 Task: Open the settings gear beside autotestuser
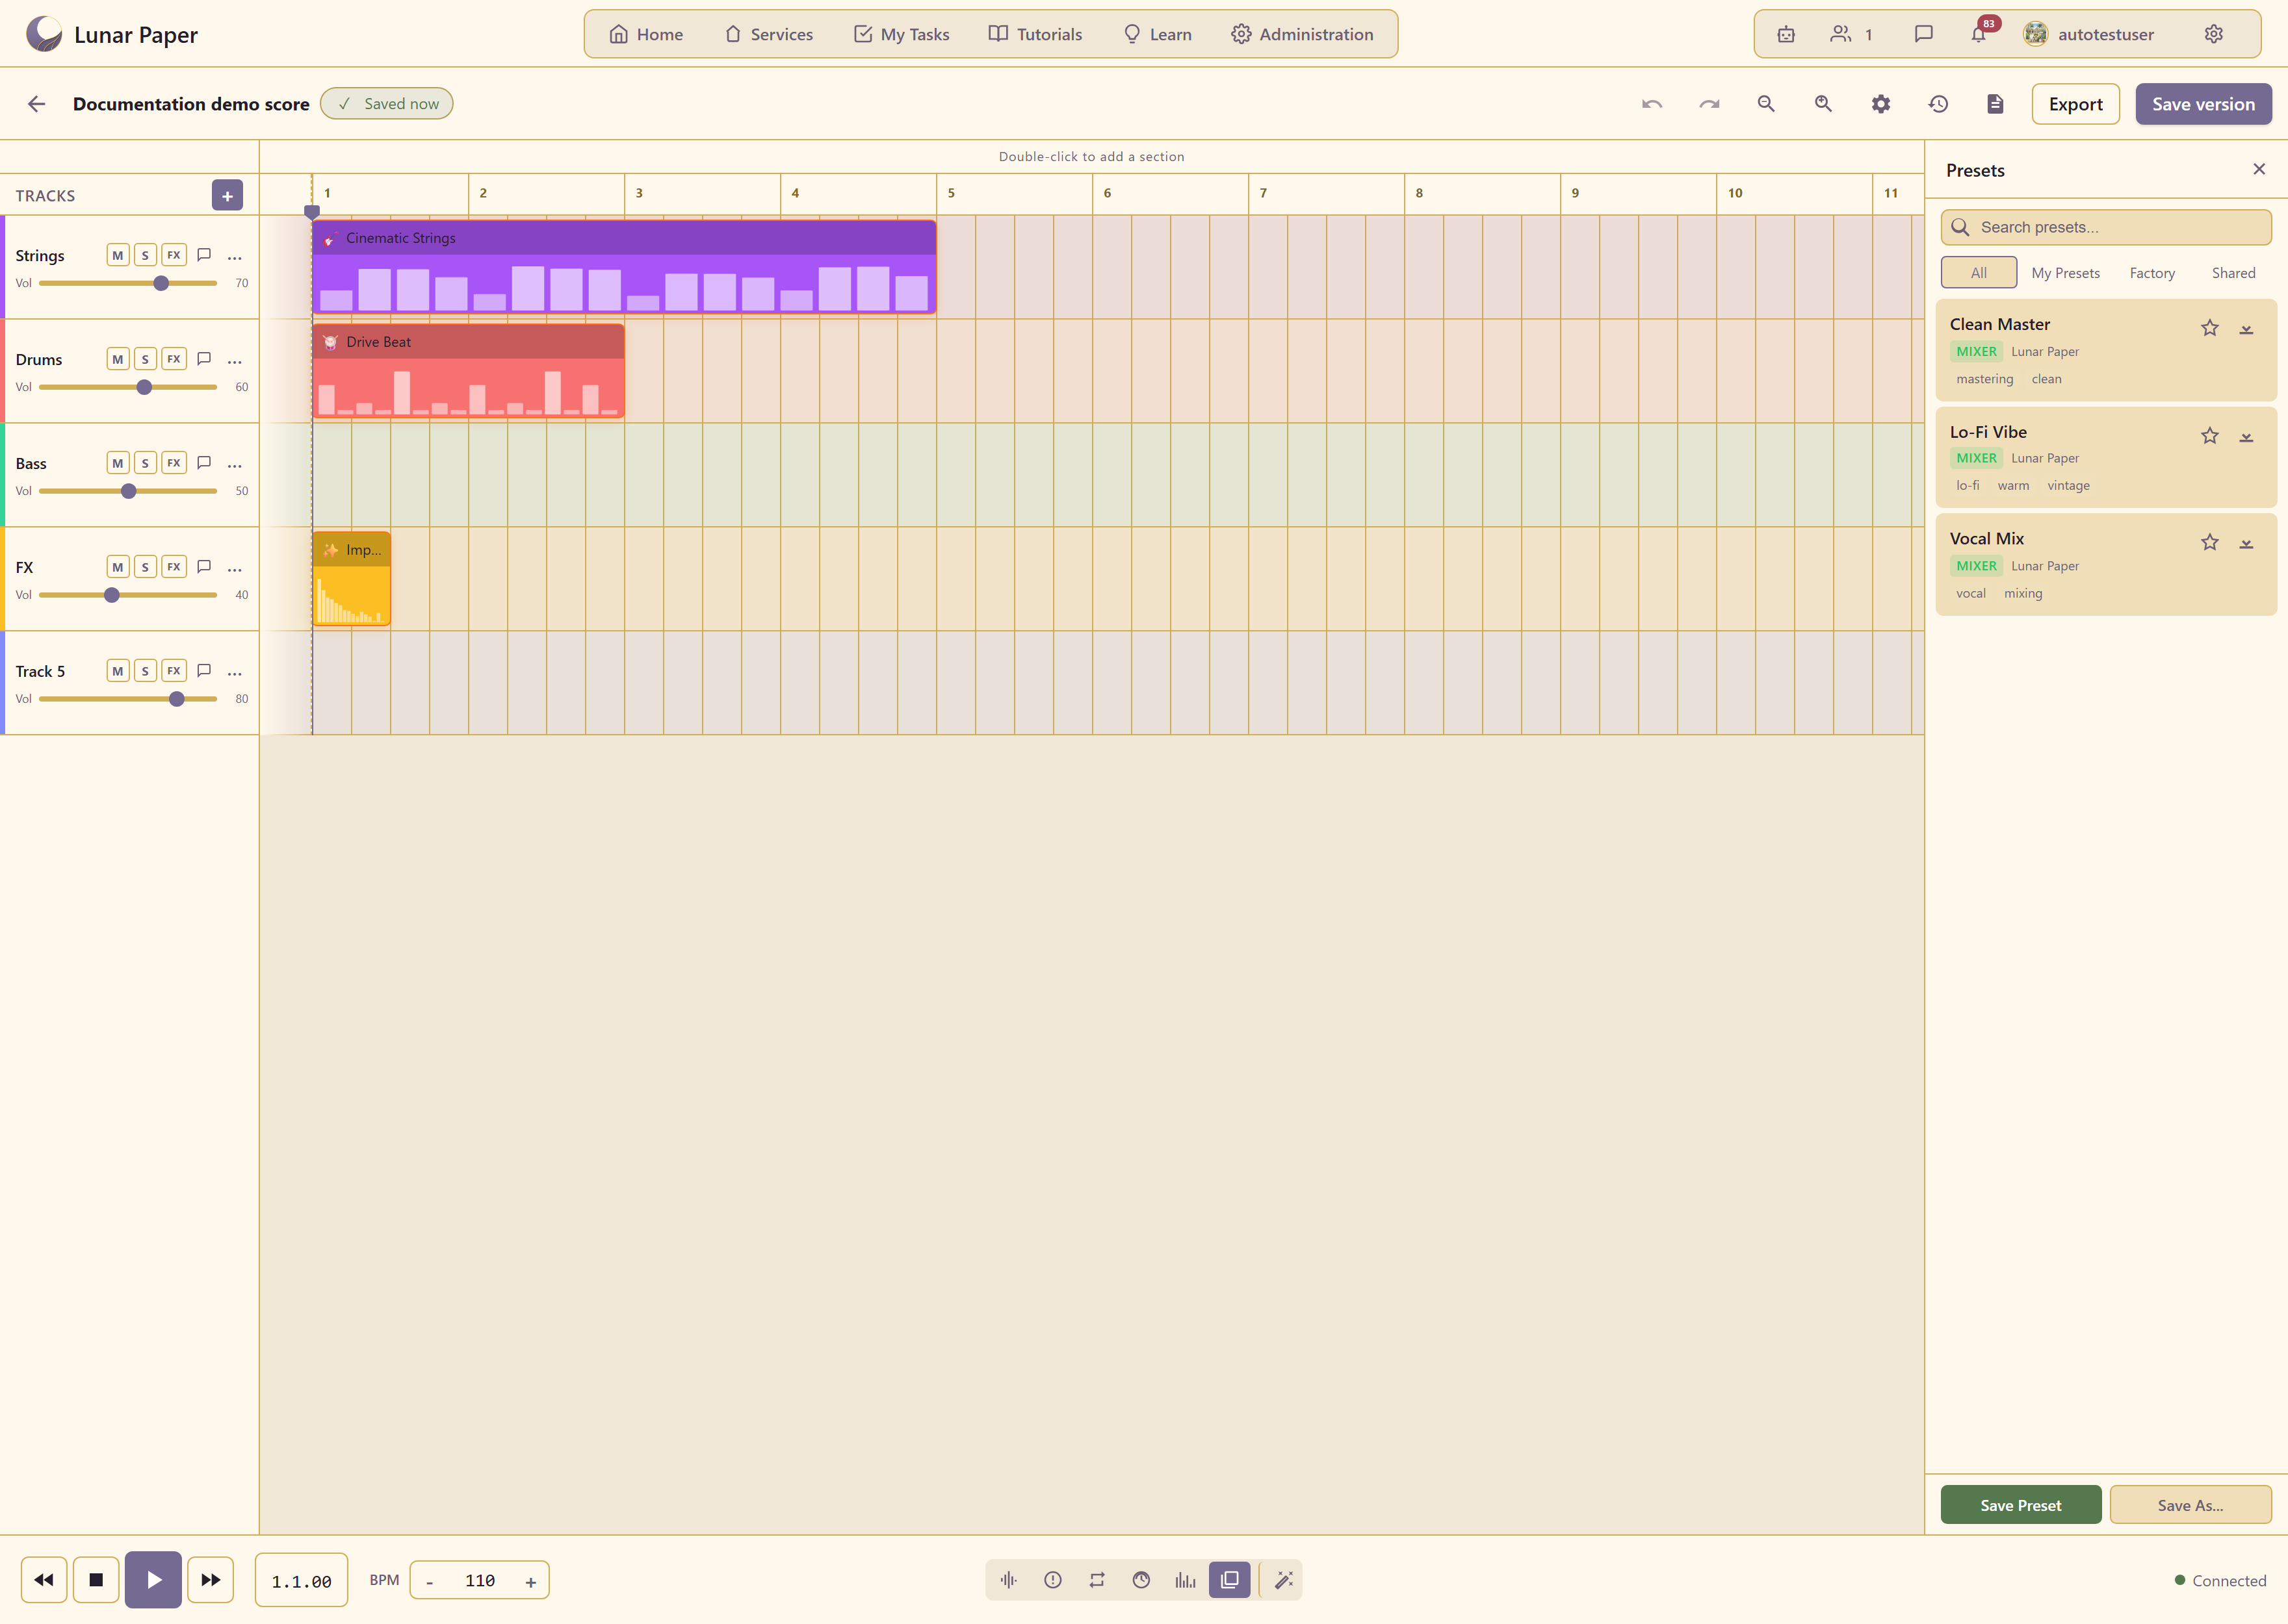(2214, 34)
